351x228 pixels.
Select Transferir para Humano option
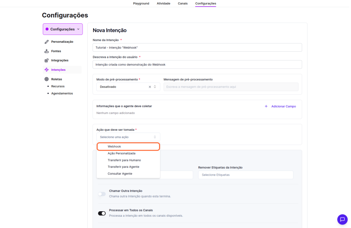click(x=124, y=160)
